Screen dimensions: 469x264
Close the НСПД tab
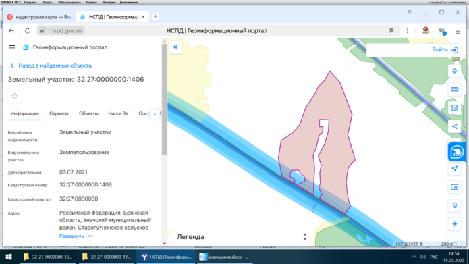pyautogui.click(x=143, y=17)
